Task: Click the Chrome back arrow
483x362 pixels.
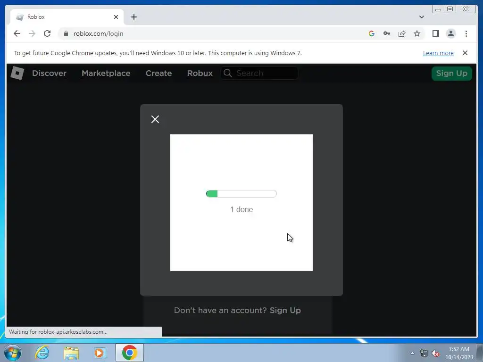Action: (17, 33)
